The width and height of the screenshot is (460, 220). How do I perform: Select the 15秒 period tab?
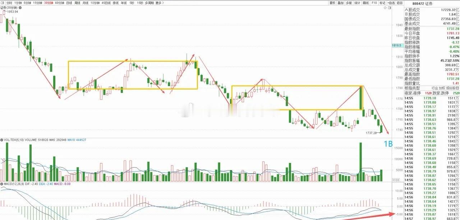click(140, 3)
